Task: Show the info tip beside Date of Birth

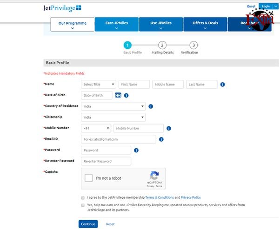Action: [x=126, y=95]
